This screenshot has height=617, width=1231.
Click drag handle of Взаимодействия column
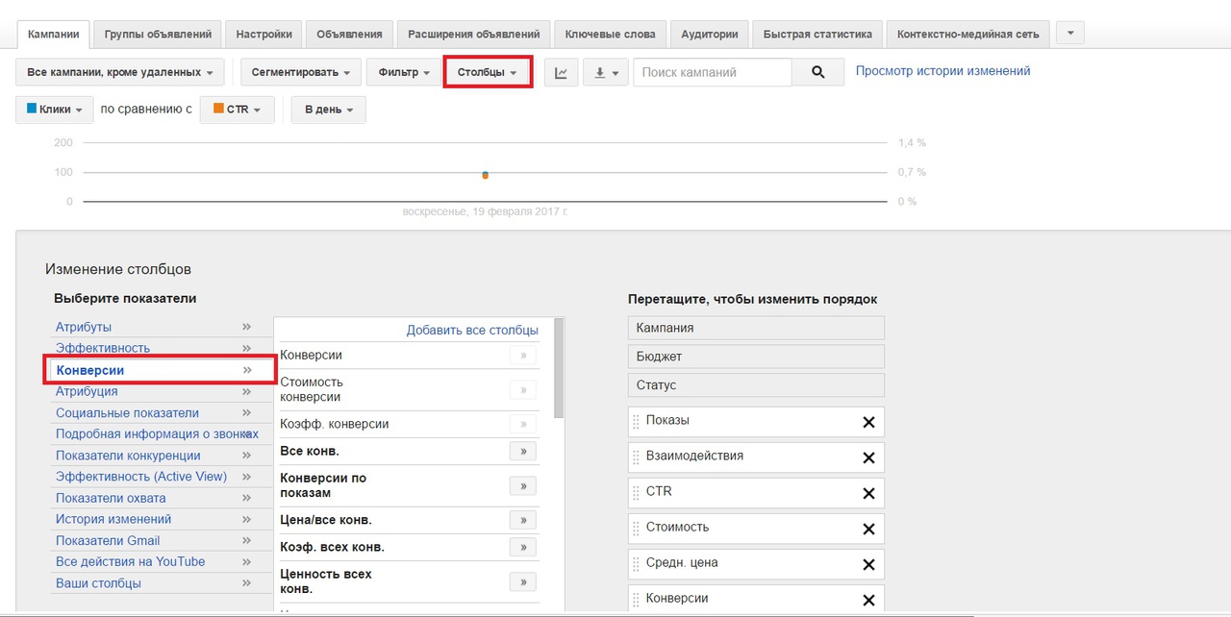(x=636, y=457)
